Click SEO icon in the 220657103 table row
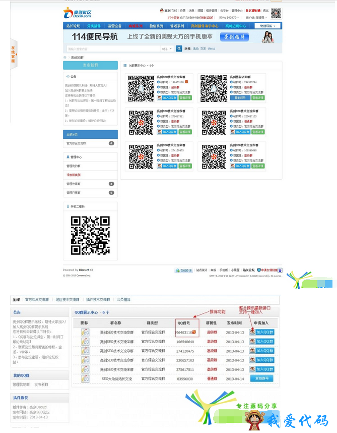Viewport: 337px width, 433px height. 85,360
